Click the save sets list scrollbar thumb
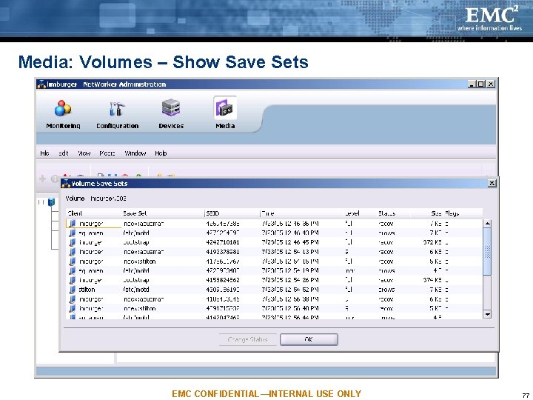The image size is (533, 400). (x=487, y=251)
